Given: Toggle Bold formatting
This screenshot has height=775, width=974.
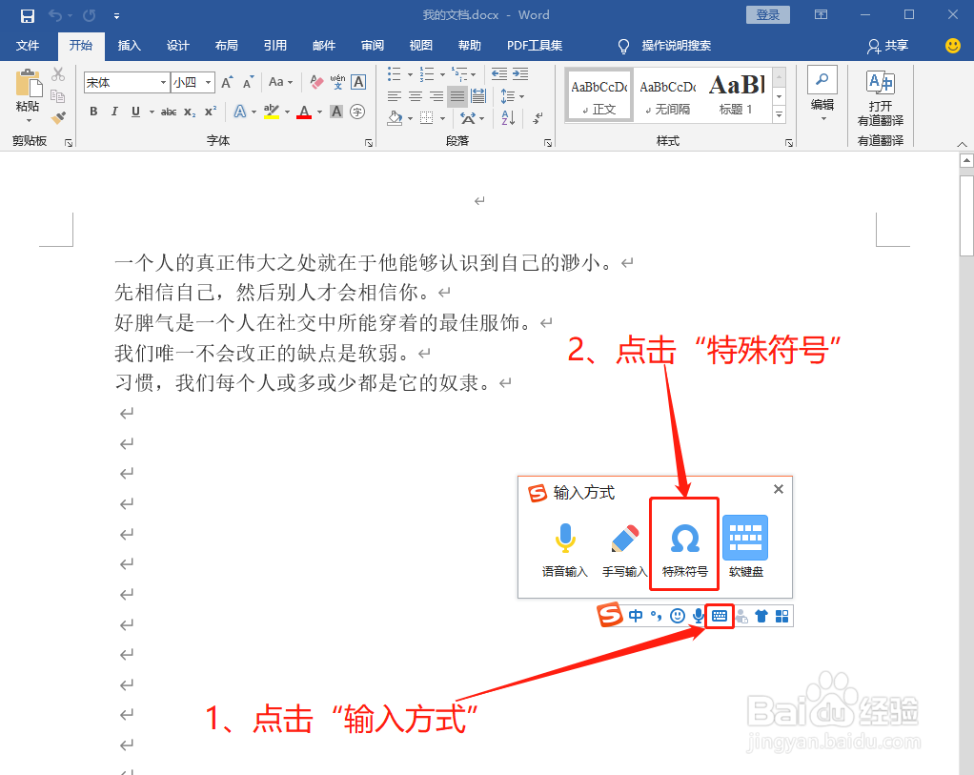Looking at the screenshot, I should [x=93, y=112].
